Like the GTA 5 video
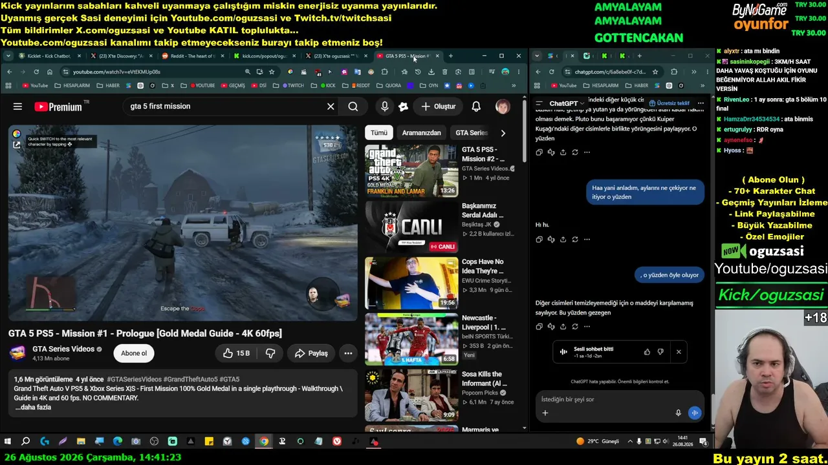 [235, 353]
